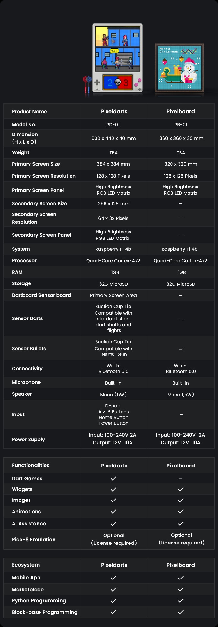Click the Pixelboard Pico-8 'Optional (License required)' text
The width and height of the screenshot is (218, 627).
(181, 539)
